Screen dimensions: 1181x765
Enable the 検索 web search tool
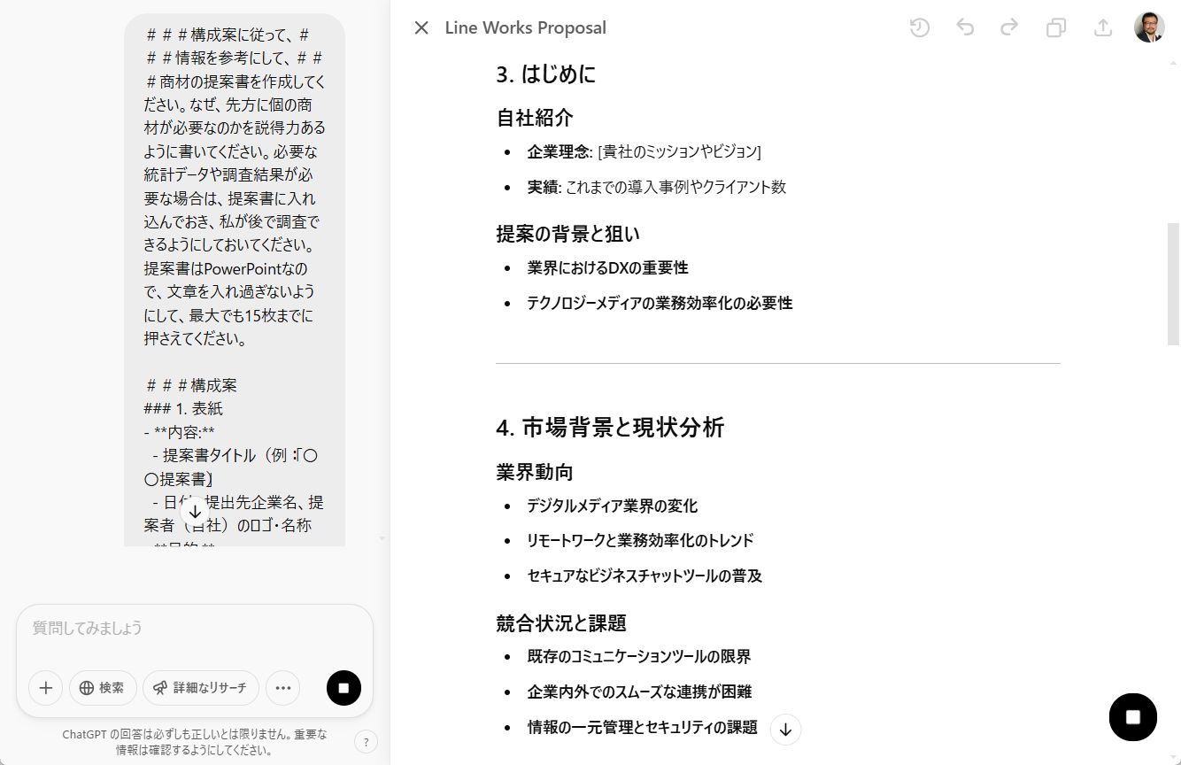point(103,688)
